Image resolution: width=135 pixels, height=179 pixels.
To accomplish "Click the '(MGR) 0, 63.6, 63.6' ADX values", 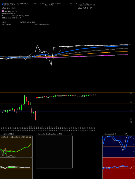I will 27,22.
